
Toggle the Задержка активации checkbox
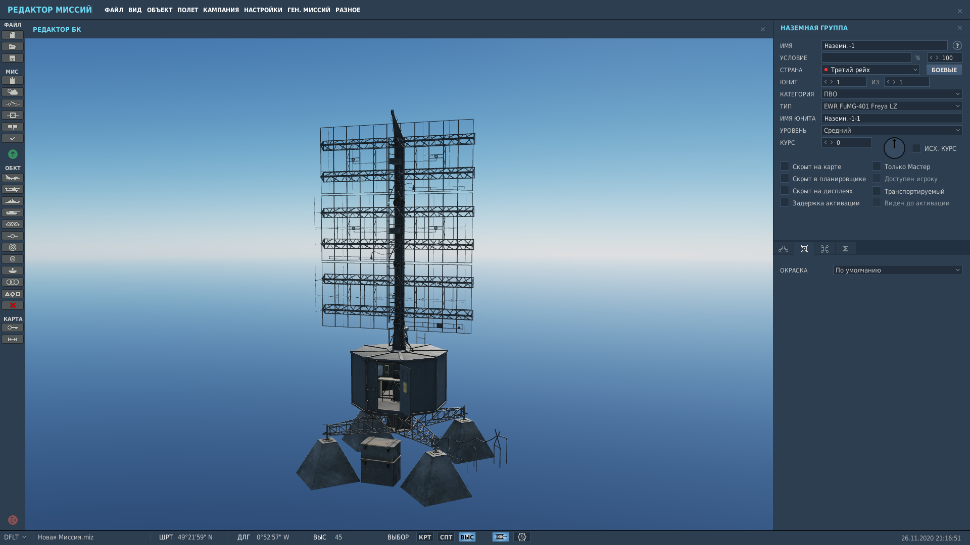point(785,202)
